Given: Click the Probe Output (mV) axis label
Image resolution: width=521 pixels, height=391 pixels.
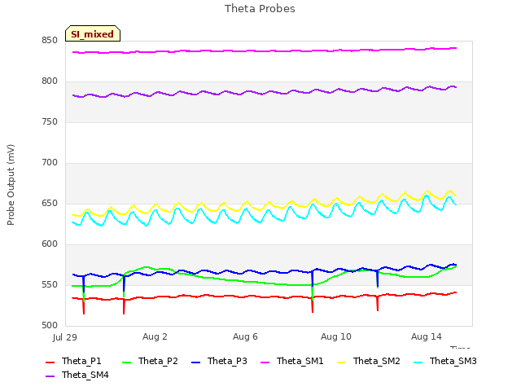Looking at the screenshot, I should 11,185.
